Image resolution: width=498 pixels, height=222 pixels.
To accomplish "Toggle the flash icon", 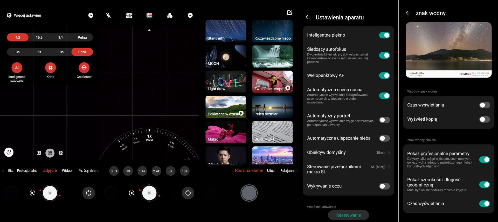I will coord(108,15).
